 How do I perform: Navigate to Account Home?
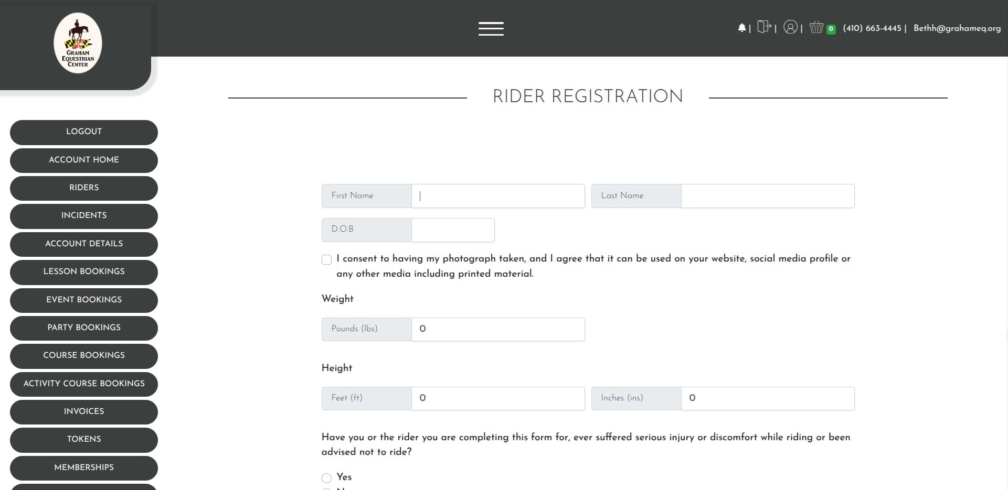click(x=84, y=160)
